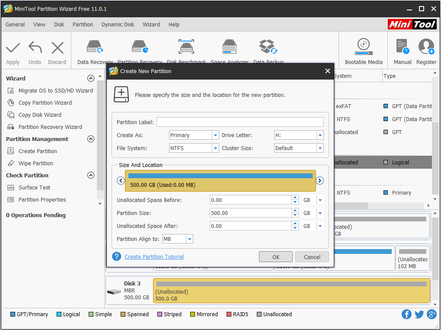Click the Apply checkmark icon

point(13,48)
